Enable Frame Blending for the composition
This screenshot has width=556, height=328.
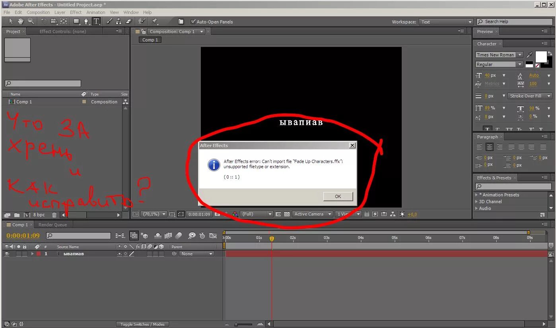[168, 235]
